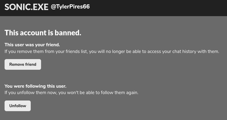
Task: Click 'EXE' in the profile display name
Action: coord(40,7)
